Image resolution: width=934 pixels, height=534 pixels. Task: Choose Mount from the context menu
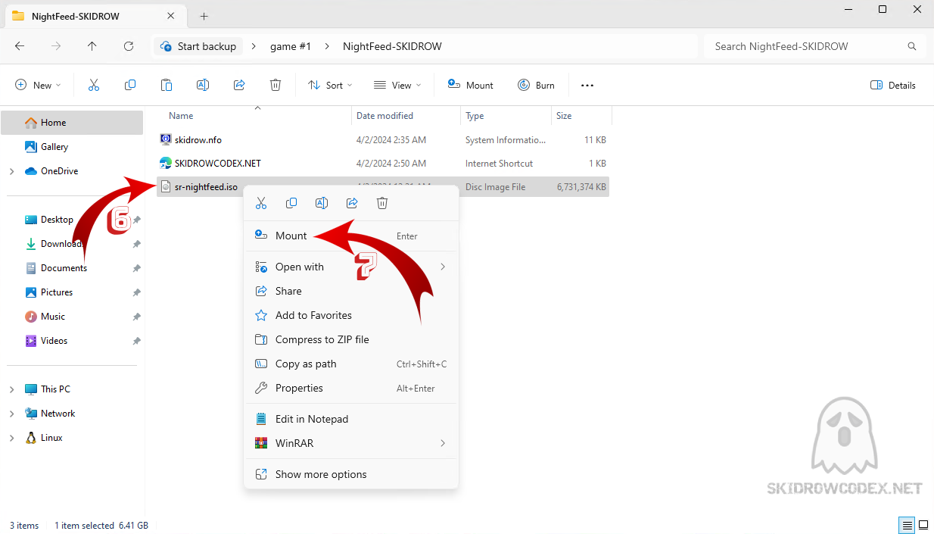point(351,236)
